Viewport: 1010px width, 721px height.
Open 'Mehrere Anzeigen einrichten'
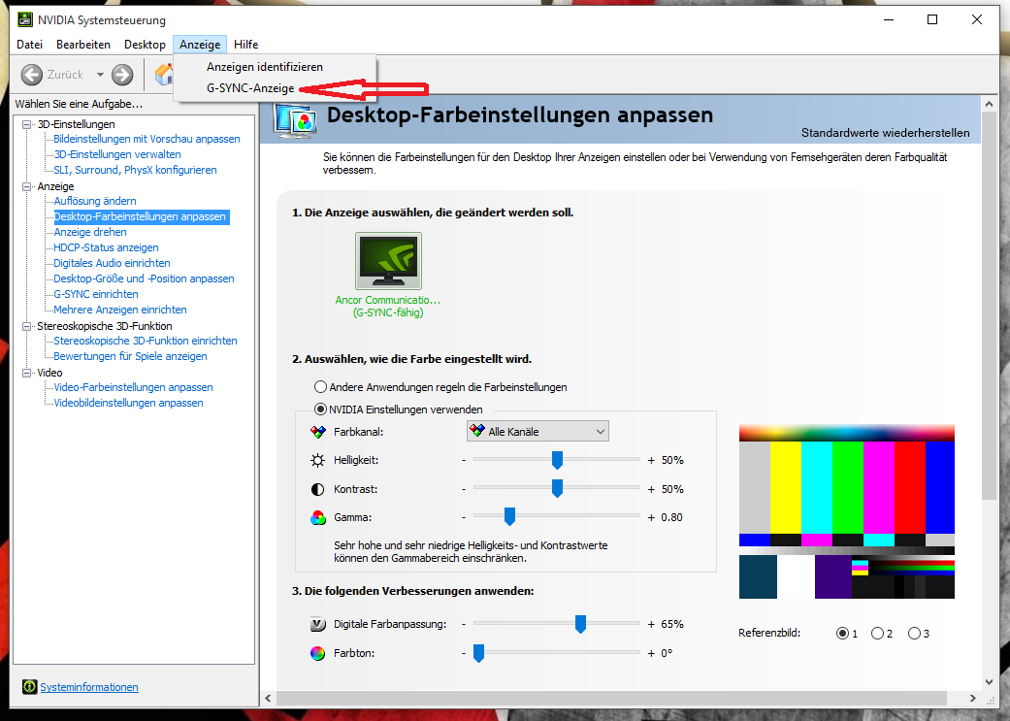[119, 310]
